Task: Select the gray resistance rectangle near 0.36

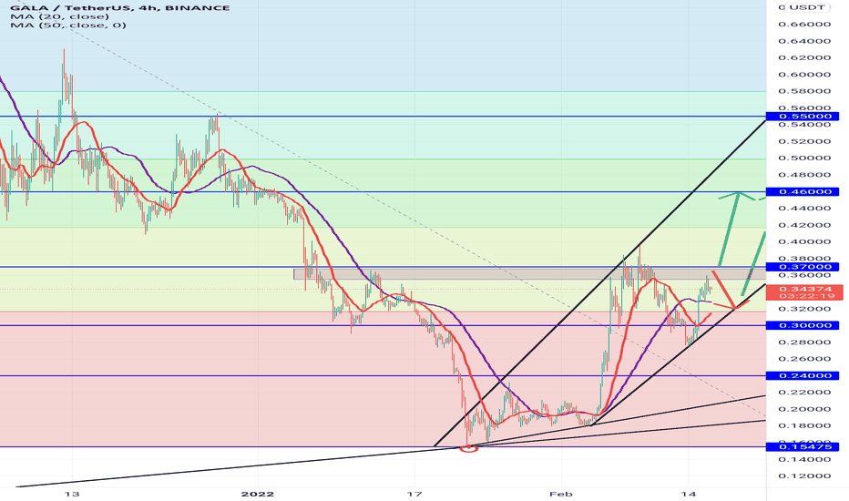Action: point(529,274)
